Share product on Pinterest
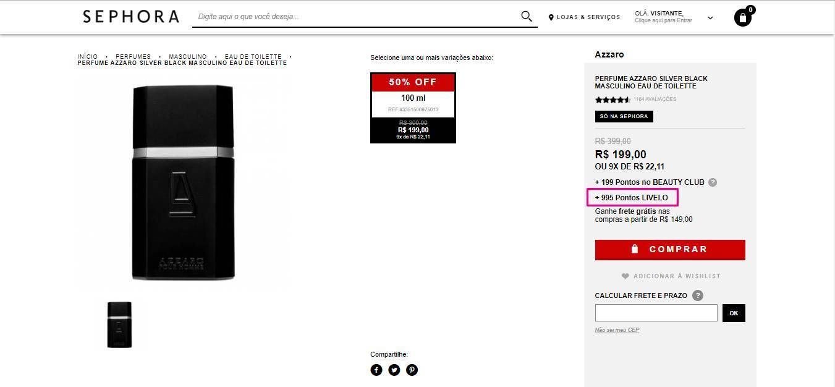The width and height of the screenshot is (835, 387). click(412, 370)
